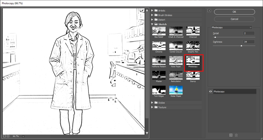This screenshot has height=140, width=263.
Task: Expand the Artistic filter folder
Action: pyautogui.click(x=152, y=11)
